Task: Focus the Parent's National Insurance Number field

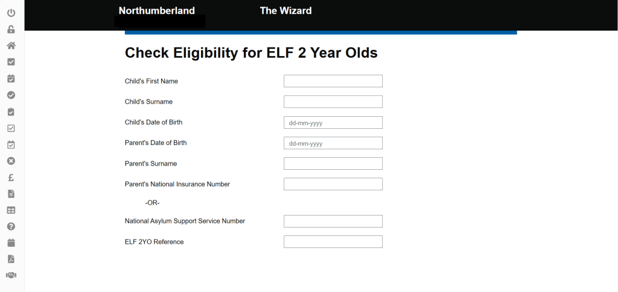Action: [333, 184]
